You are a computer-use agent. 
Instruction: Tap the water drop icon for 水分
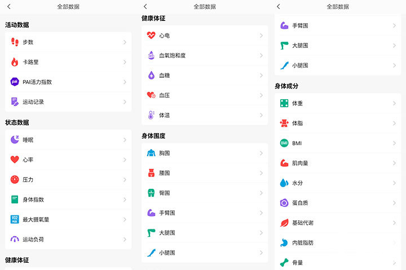pyautogui.click(x=284, y=183)
